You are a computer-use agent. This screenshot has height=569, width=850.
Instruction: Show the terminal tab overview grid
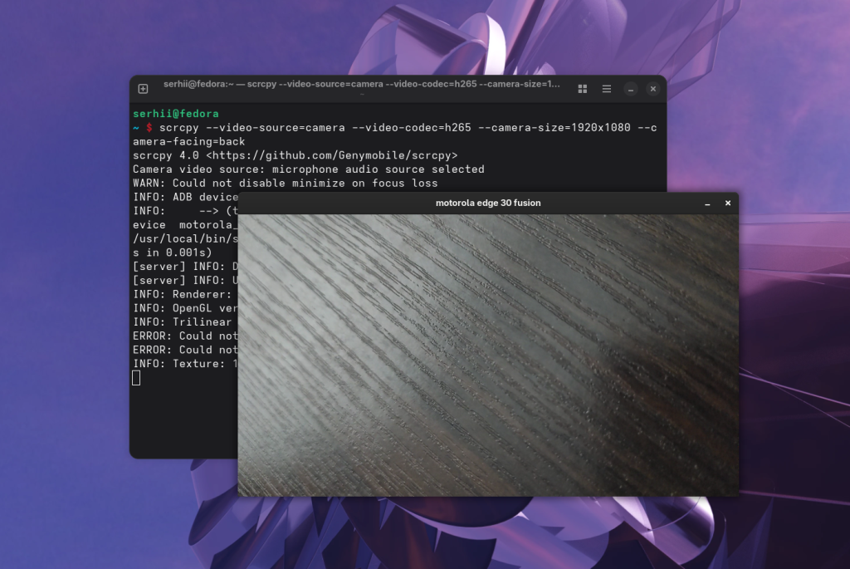582,88
